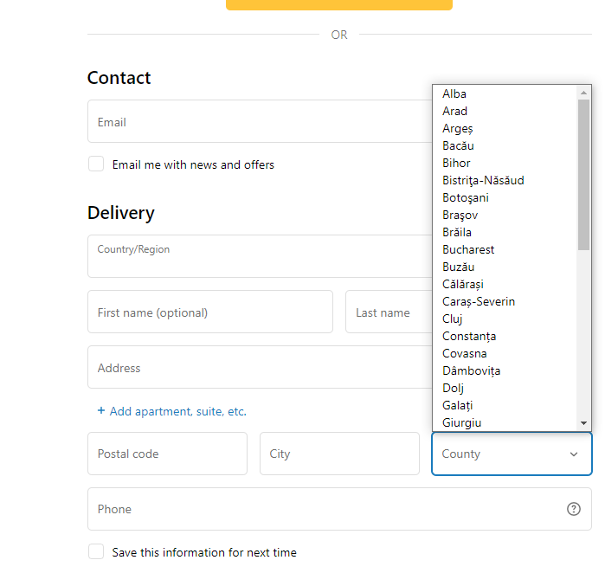605x573 pixels.
Task: Focus the First name (optional) field
Action: coord(210,312)
